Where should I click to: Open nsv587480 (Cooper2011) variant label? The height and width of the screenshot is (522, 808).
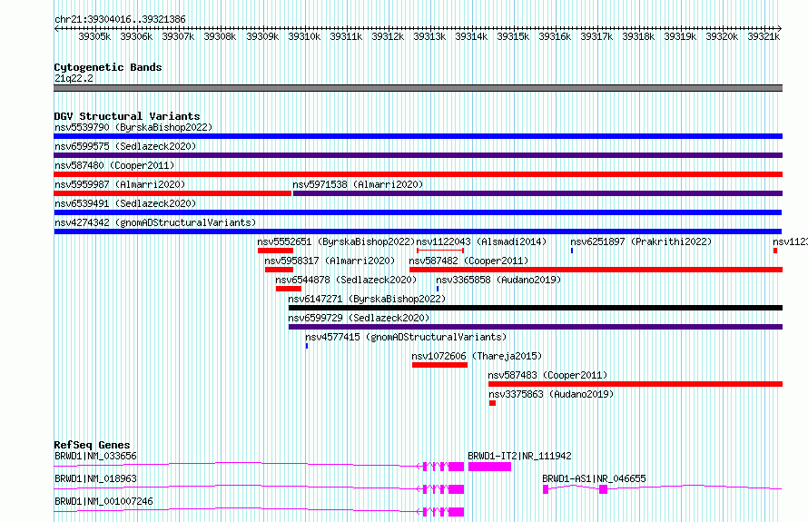114,165
